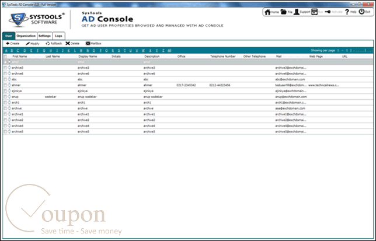Select the anup@exchdomain.com mail cell
Screen dimensions: 376x241
291,97
